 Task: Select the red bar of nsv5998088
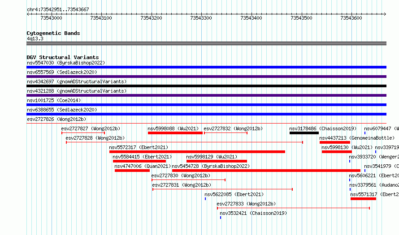point(175,133)
